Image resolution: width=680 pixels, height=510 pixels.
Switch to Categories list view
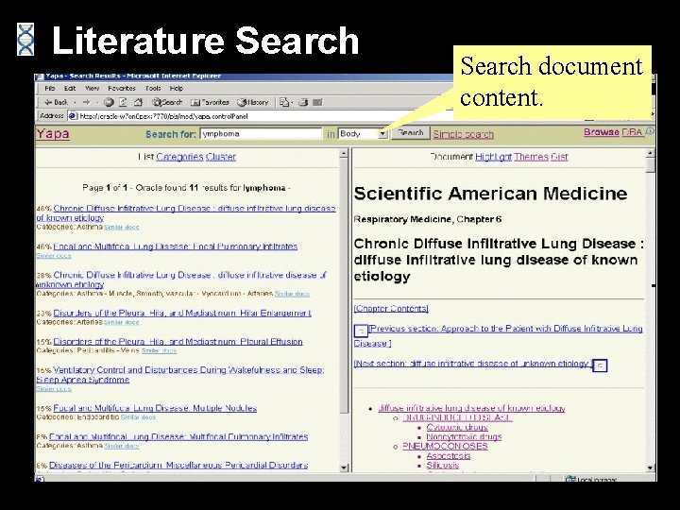pyautogui.click(x=179, y=157)
